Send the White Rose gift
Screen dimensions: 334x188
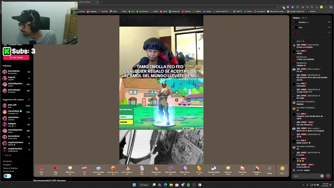pyautogui.click(x=70, y=170)
